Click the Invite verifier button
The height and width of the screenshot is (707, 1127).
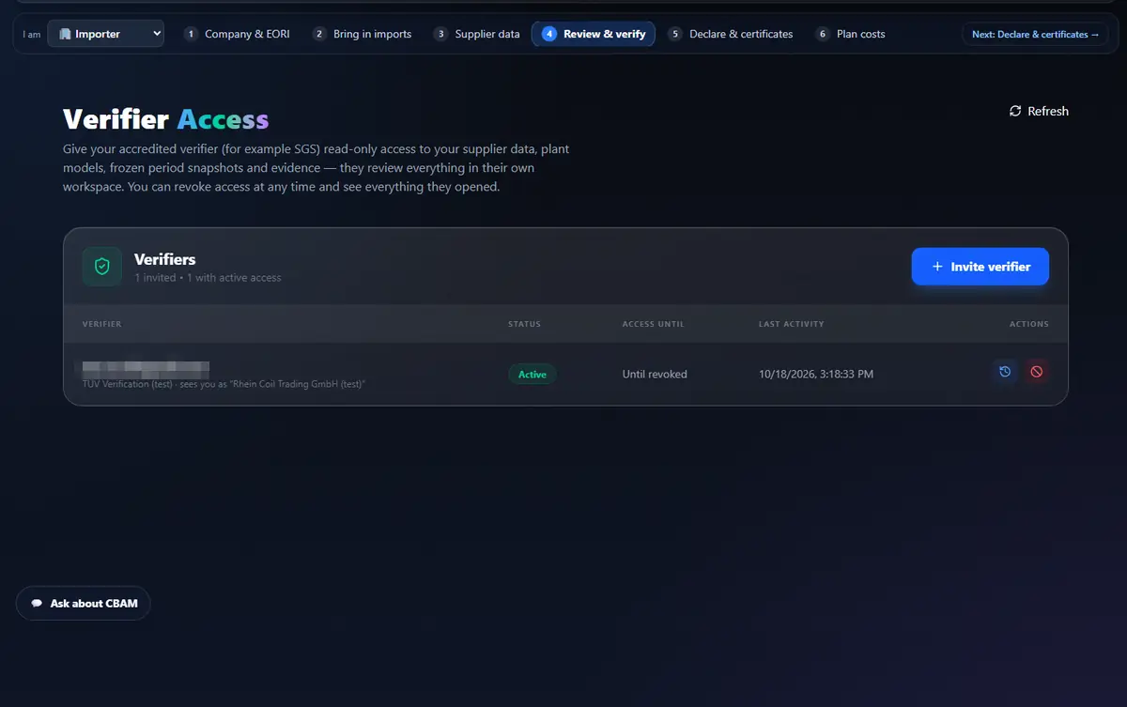tap(980, 267)
